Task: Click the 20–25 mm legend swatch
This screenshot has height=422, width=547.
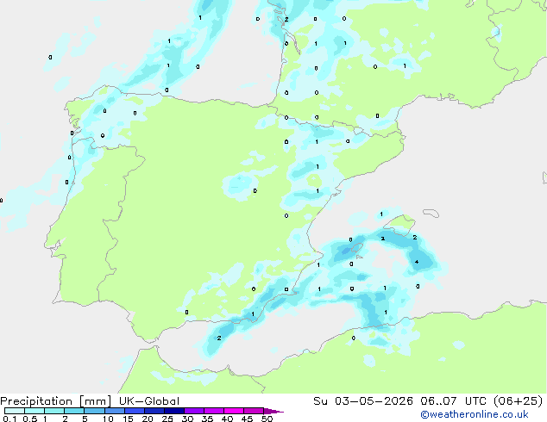Action: [x=154, y=411]
